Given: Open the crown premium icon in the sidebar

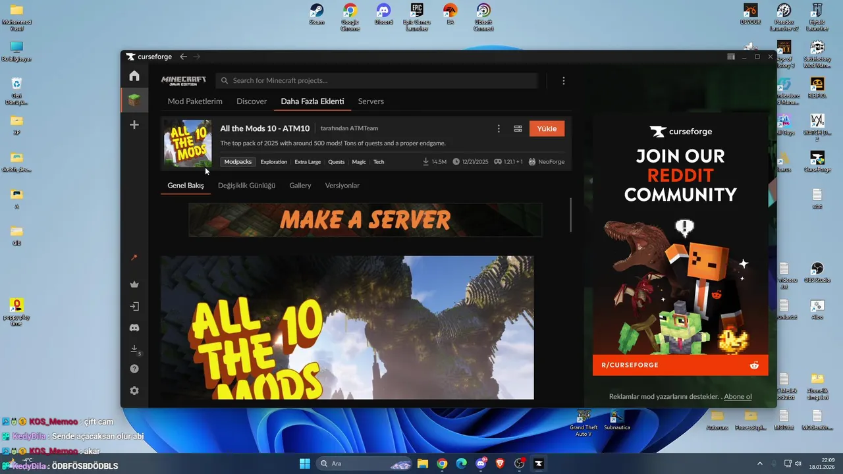Looking at the screenshot, I should point(134,284).
